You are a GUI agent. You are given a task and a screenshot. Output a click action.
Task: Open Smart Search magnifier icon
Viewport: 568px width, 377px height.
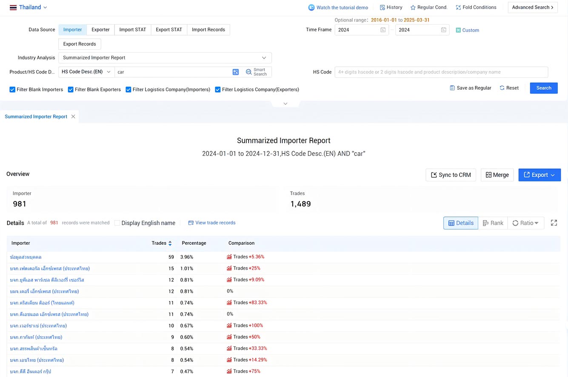coord(249,72)
